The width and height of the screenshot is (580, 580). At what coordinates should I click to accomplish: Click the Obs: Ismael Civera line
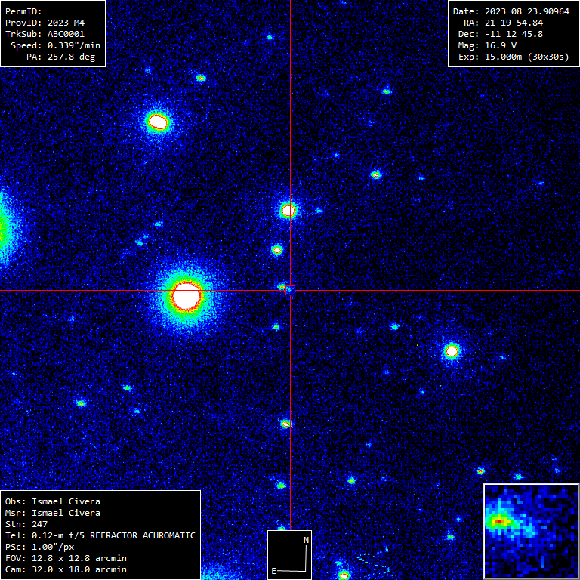53,501
